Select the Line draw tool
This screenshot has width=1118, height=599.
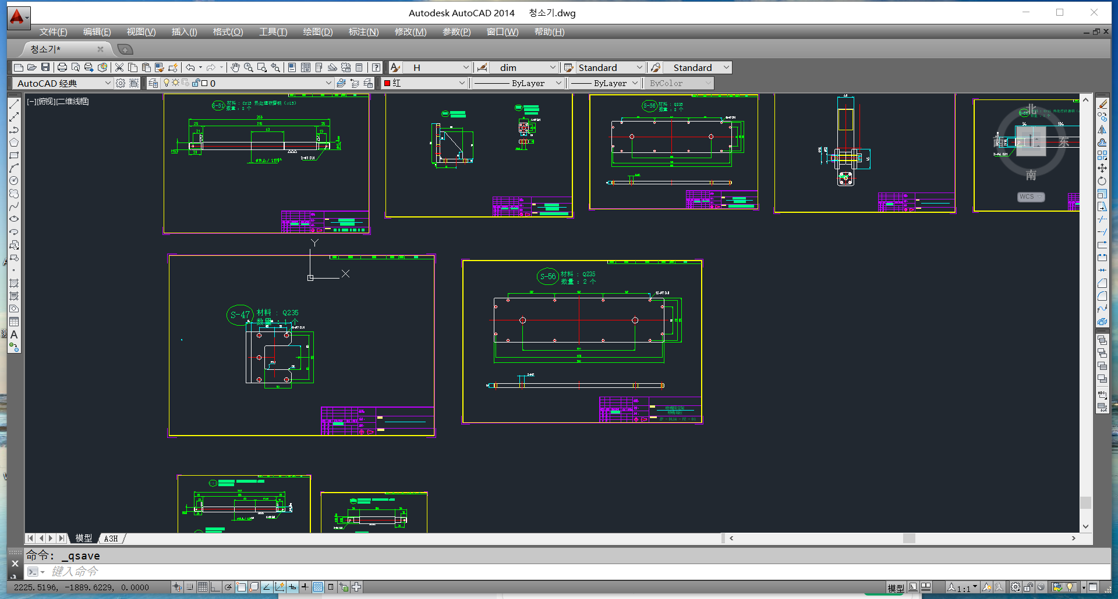(14, 104)
